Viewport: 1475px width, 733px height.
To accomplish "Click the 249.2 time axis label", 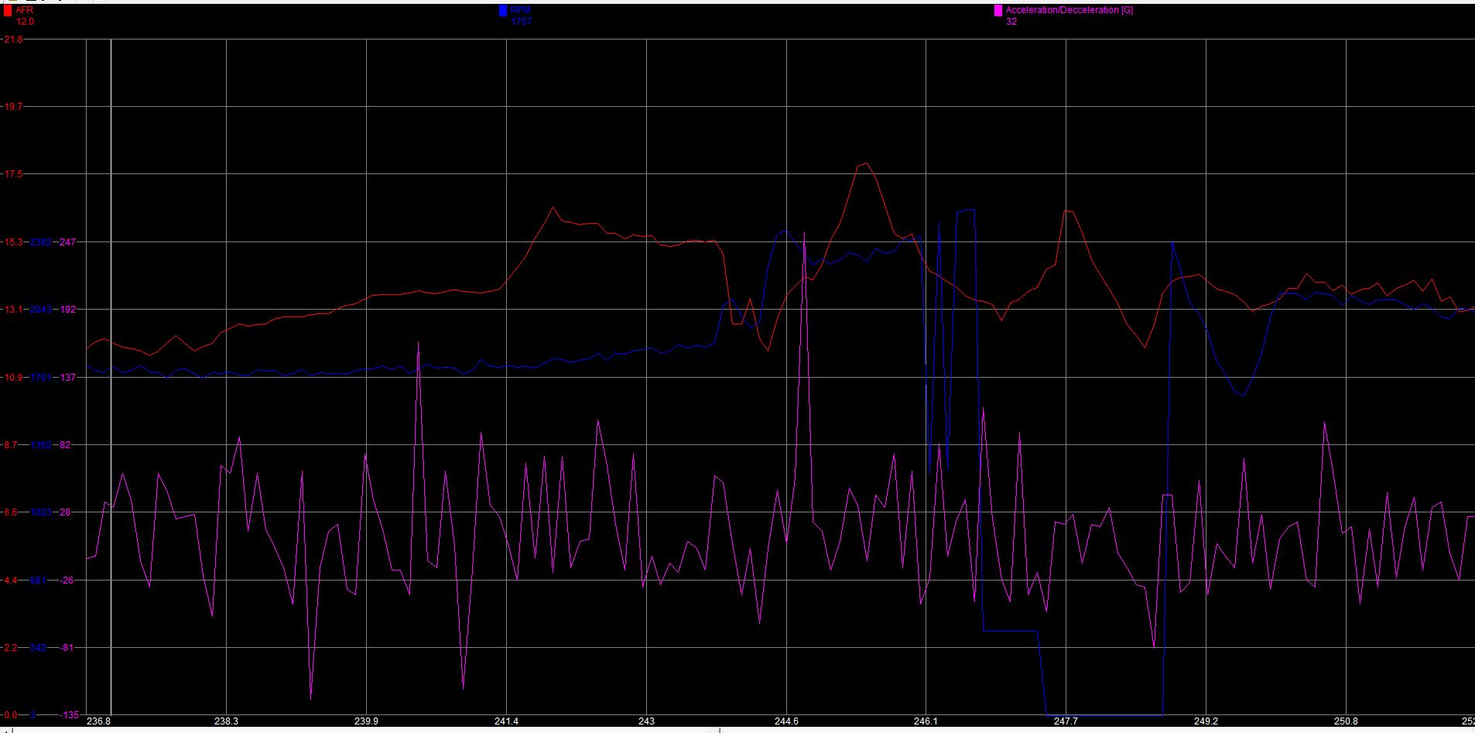I will (1206, 721).
